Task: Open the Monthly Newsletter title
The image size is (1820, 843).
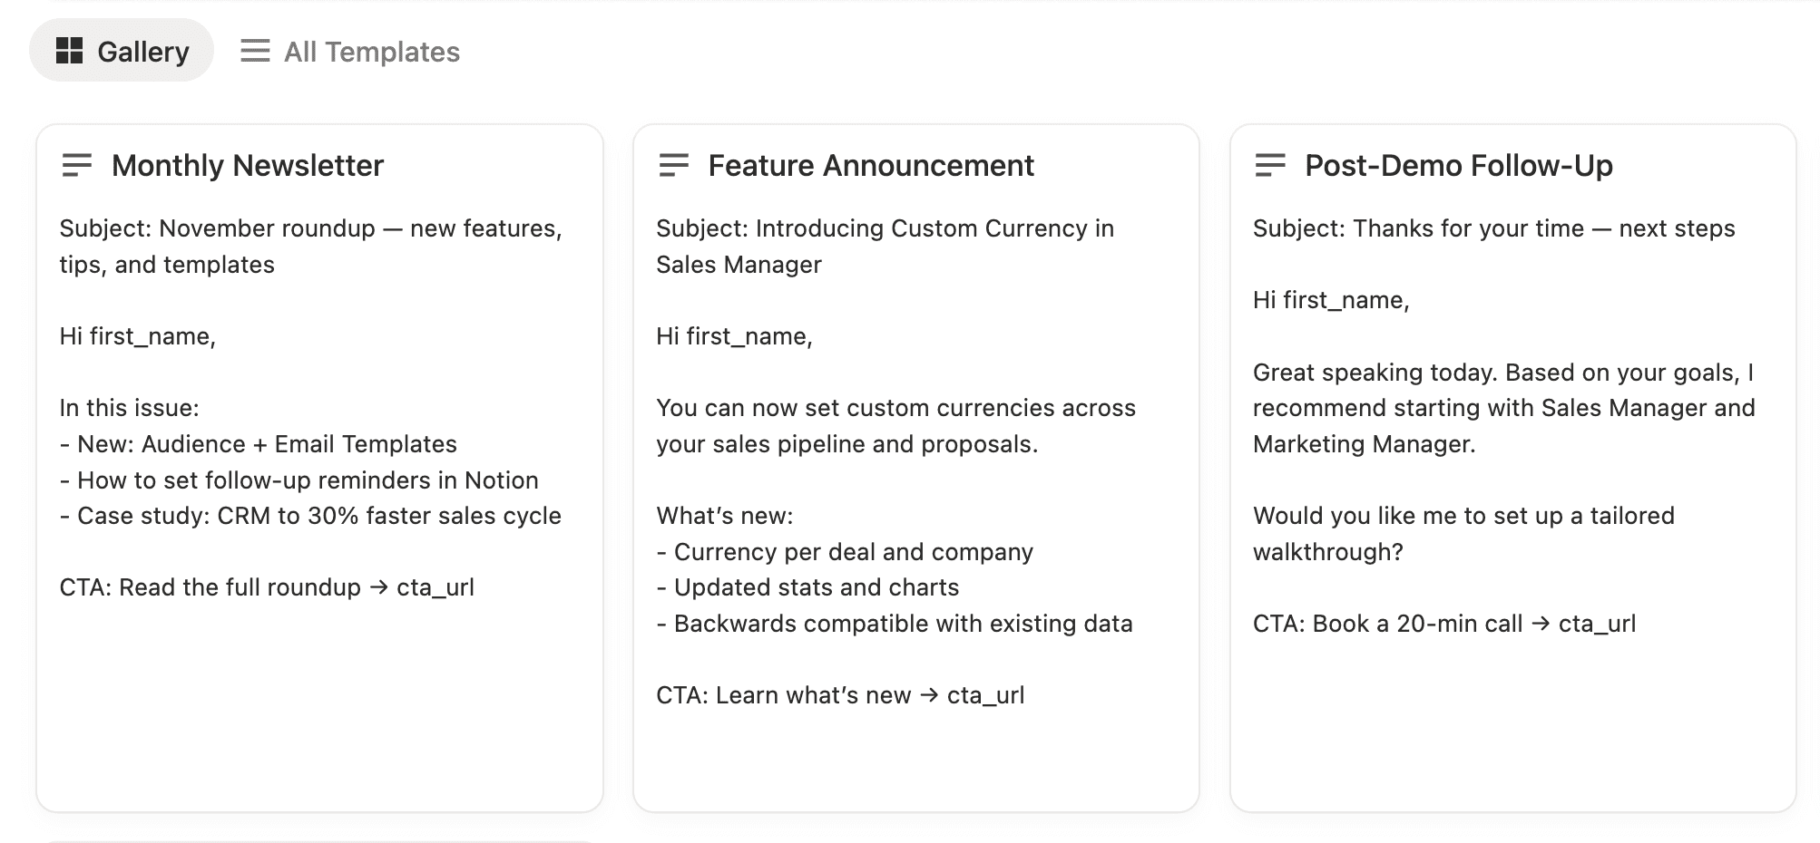Action: (247, 165)
